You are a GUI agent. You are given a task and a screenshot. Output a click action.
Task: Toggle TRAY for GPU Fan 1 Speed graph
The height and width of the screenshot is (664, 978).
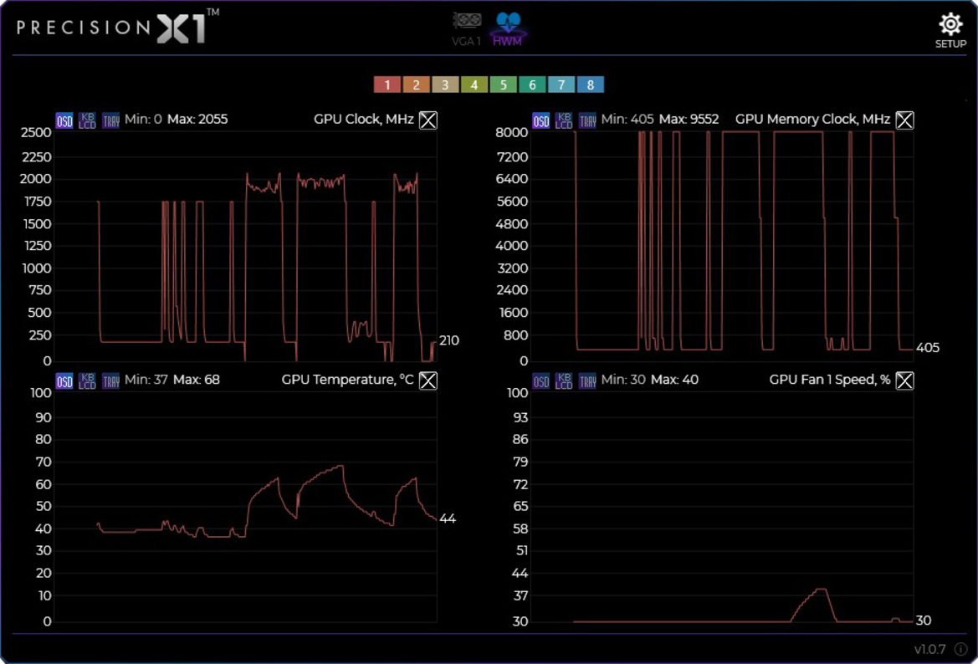(587, 381)
